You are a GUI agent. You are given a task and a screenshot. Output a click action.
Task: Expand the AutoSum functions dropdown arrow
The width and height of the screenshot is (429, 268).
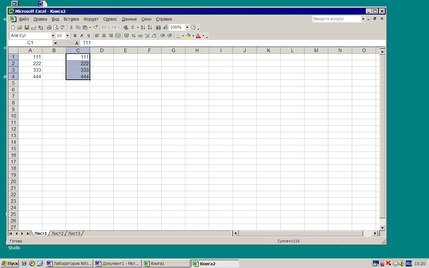[x=138, y=27]
